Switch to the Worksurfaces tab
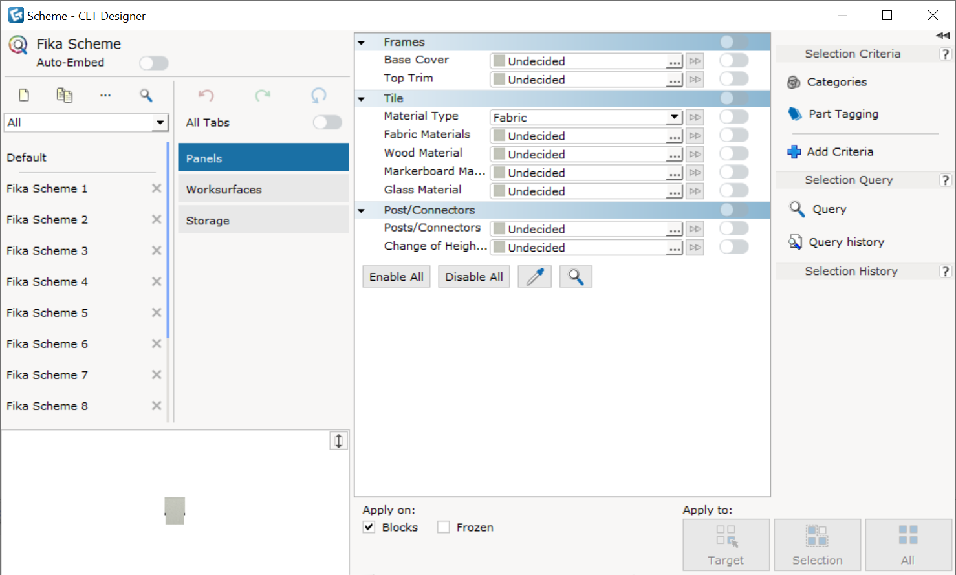The height and width of the screenshot is (575, 956). point(263,189)
